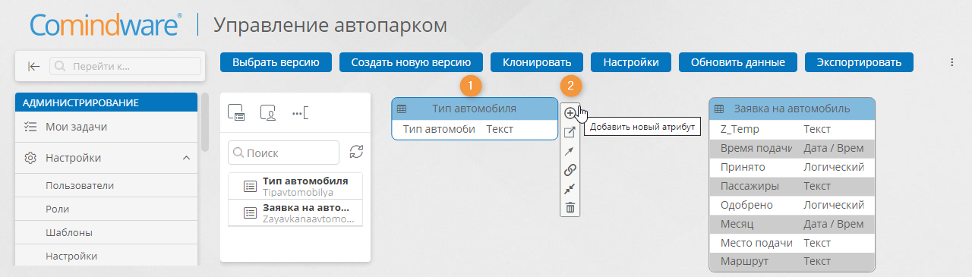Click the open-in-new-window icon in node toolbar
The height and width of the screenshot is (277, 972).
point(570,133)
